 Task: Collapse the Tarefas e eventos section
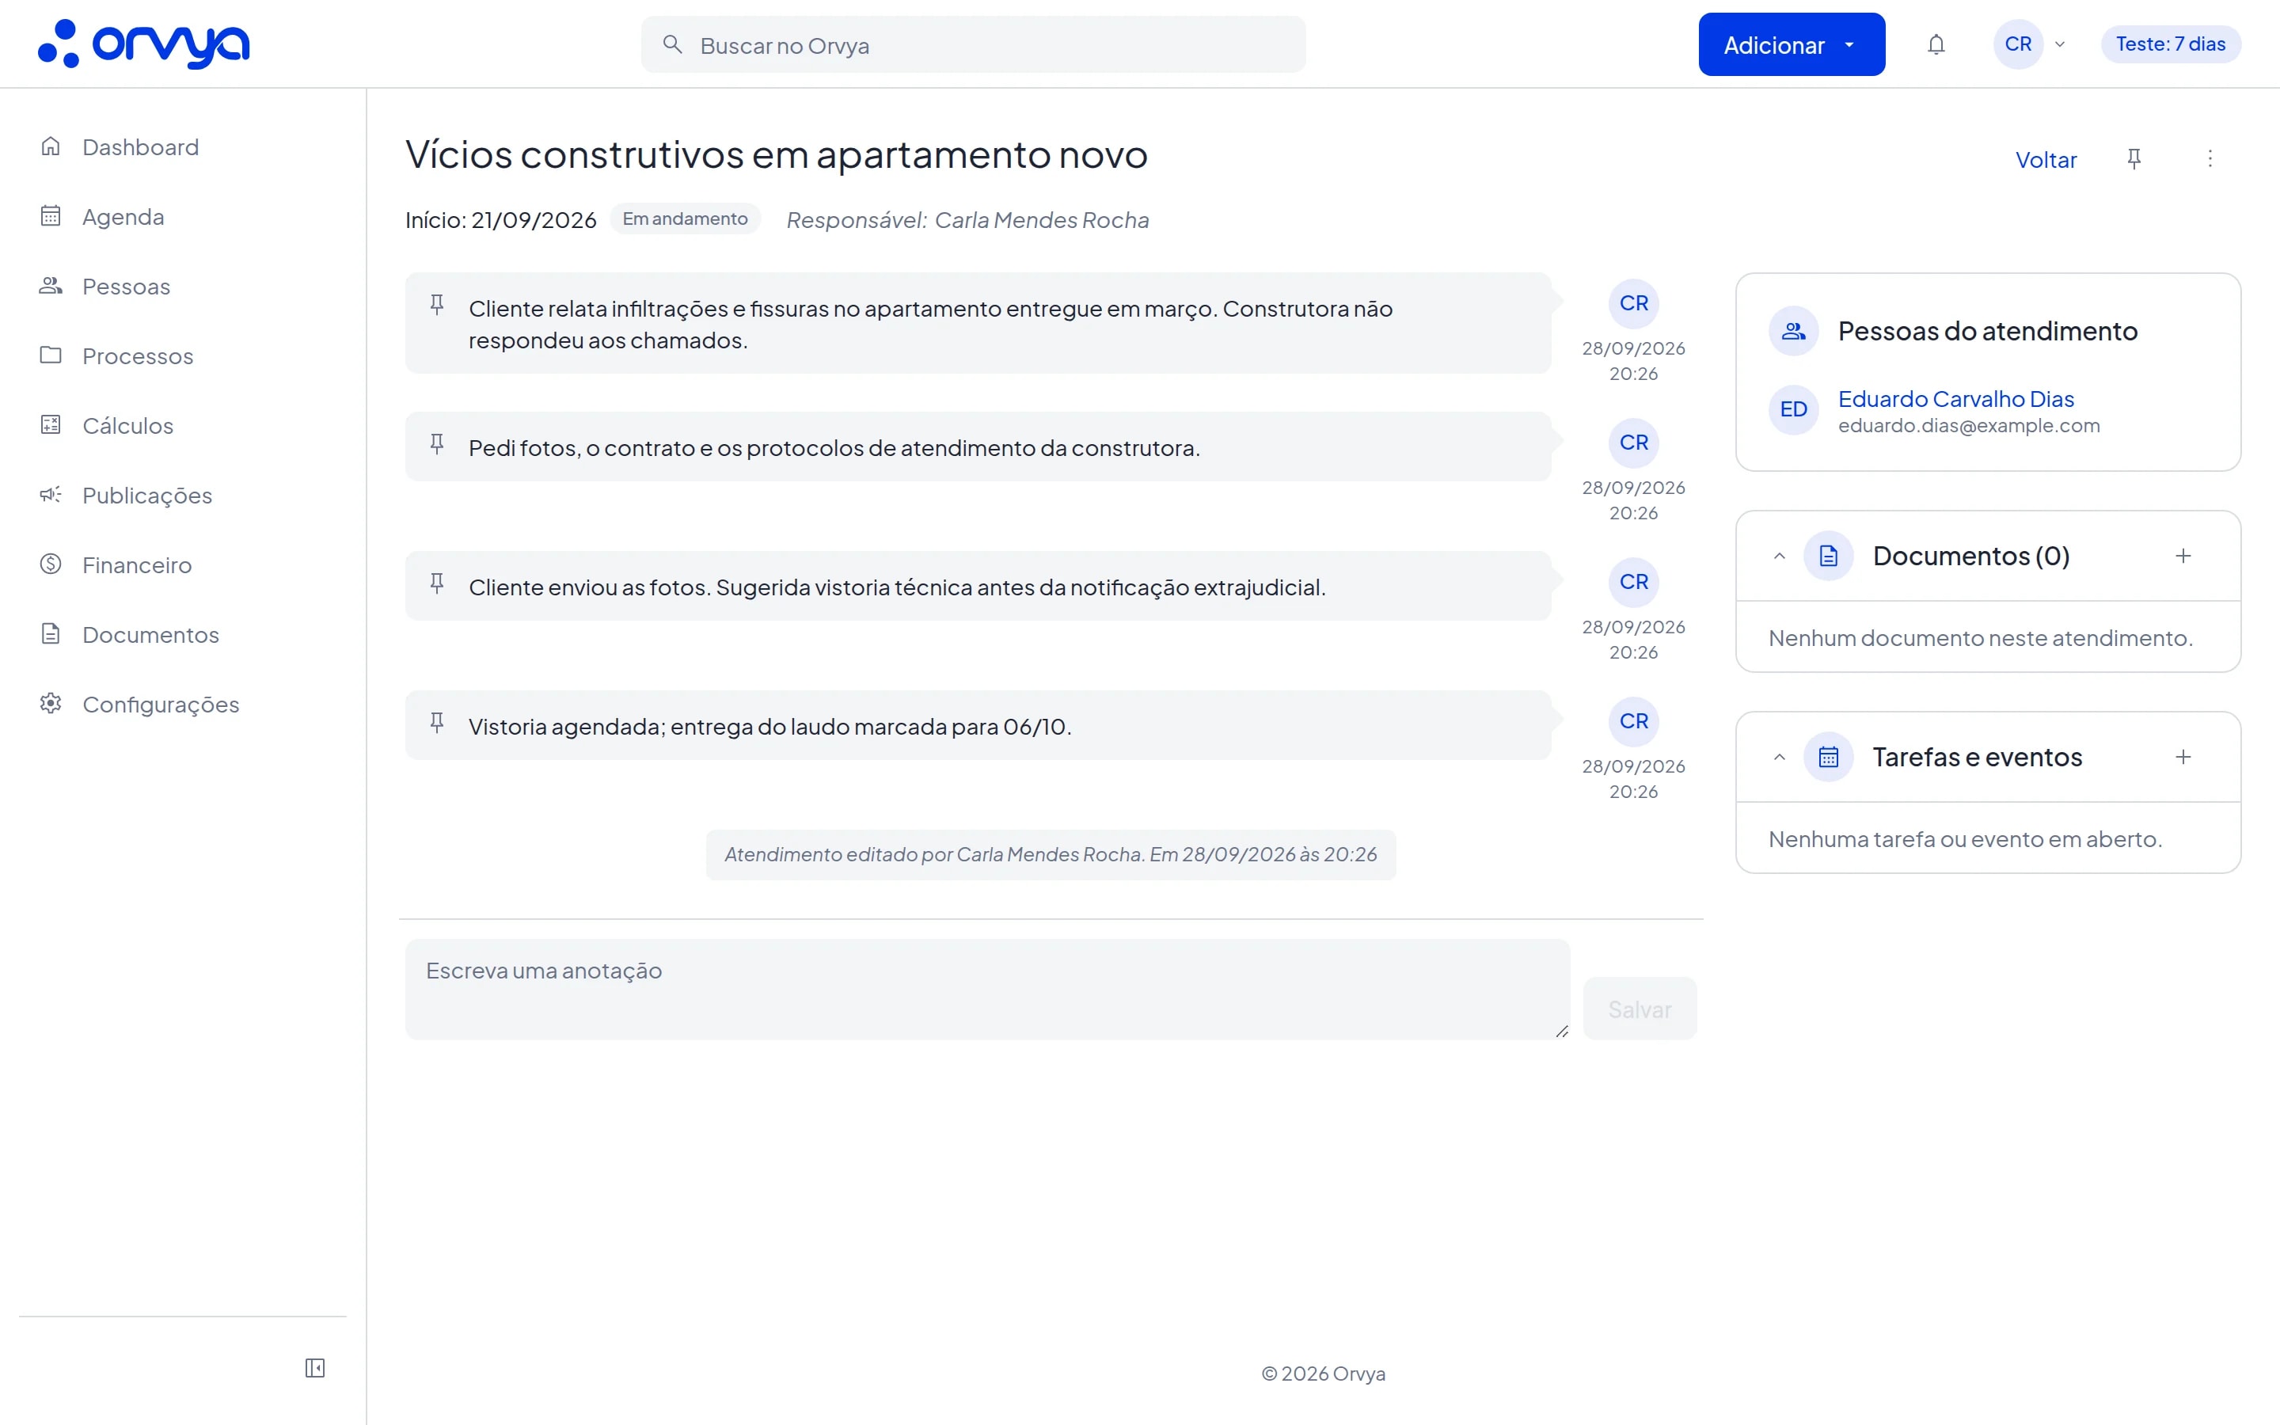pyautogui.click(x=1779, y=757)
